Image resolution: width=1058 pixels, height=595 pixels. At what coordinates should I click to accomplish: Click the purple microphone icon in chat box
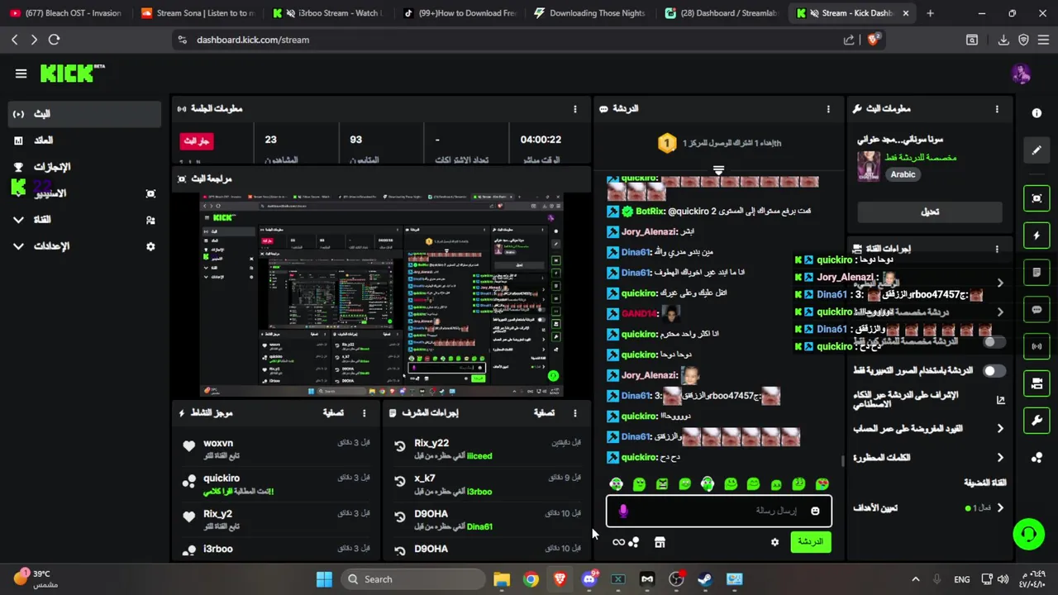coord(623,511)
